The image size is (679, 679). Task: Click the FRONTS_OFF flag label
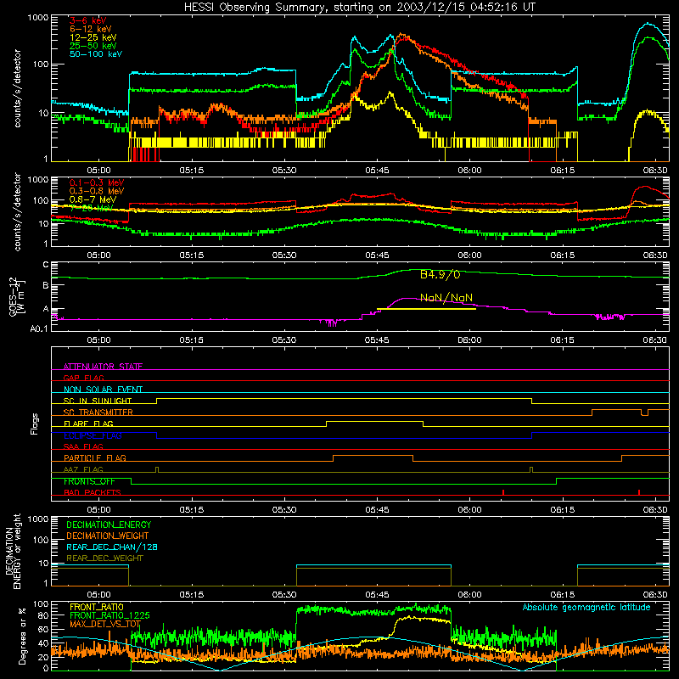[89, 481]
